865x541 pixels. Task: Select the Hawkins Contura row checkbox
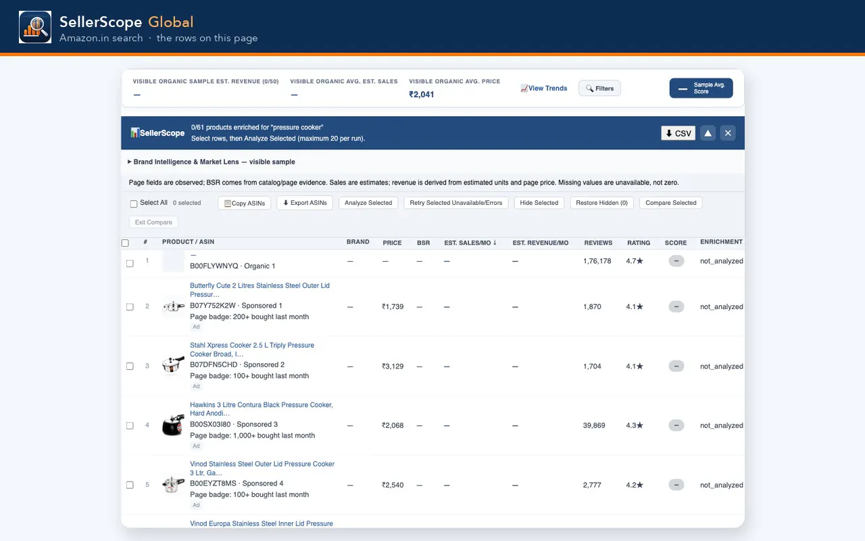[x=130, y=426]
